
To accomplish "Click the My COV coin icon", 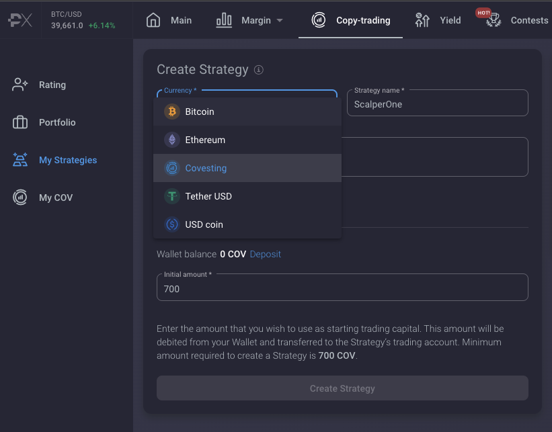I will [x=20, y=198].
